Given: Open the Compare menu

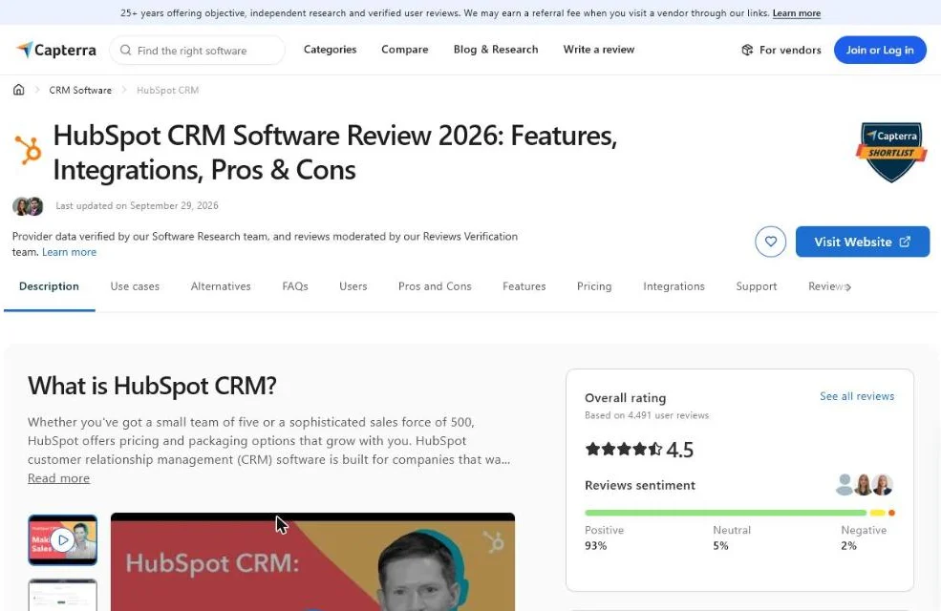Looking at the screenshot, I should (404, 50).
